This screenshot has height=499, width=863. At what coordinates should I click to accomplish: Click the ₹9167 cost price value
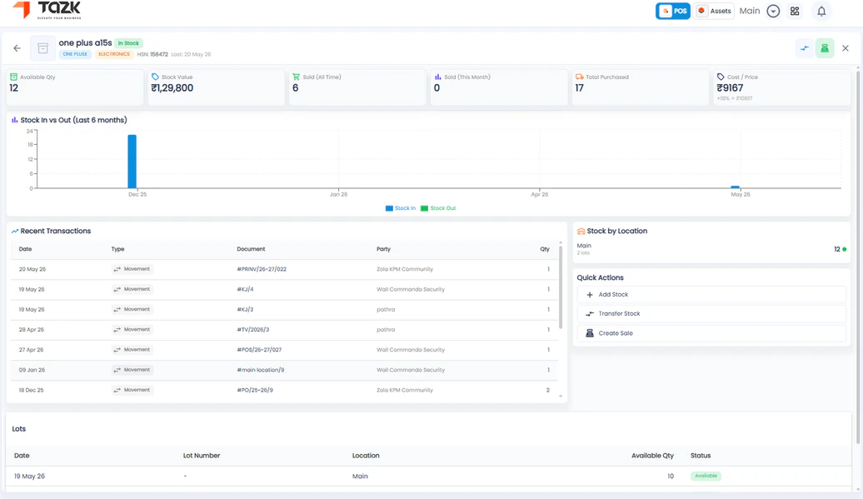(730, 88)
